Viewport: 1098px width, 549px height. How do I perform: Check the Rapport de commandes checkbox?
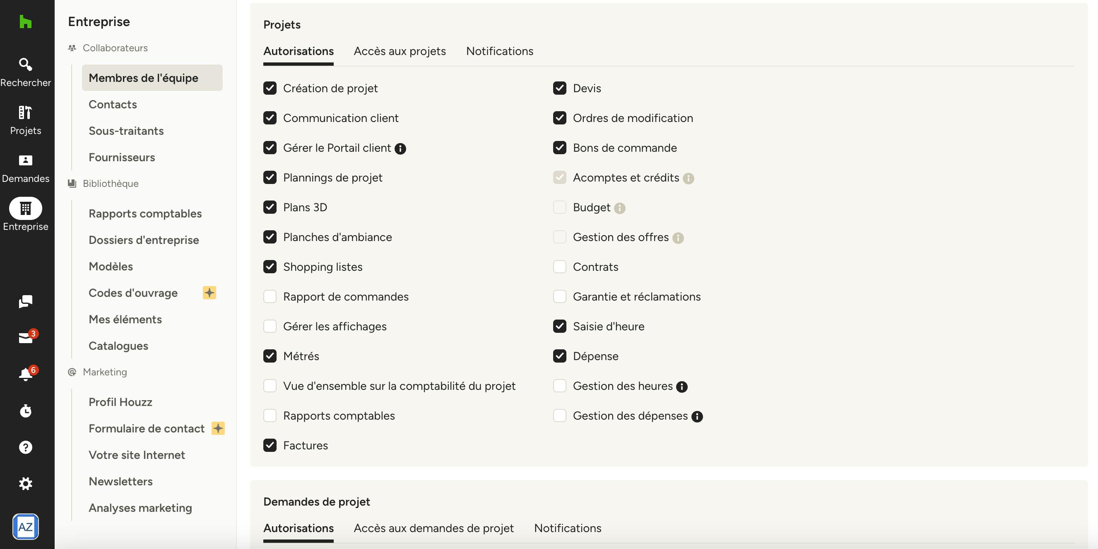(x=270, y=297)
